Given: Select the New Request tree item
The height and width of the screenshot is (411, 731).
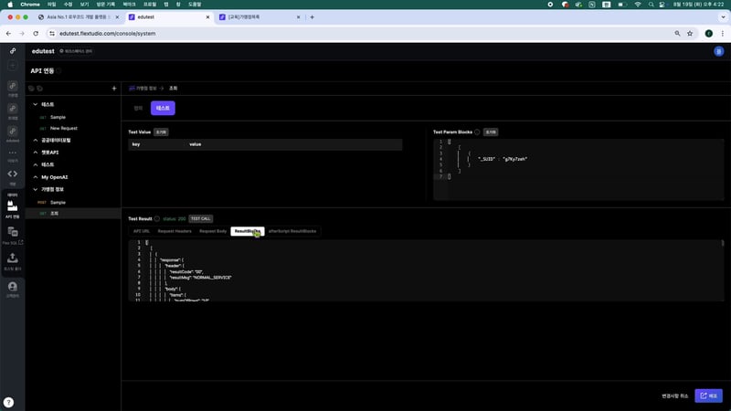Looking at the screenshot, I should pyautogui.click(x=63, y=128).
